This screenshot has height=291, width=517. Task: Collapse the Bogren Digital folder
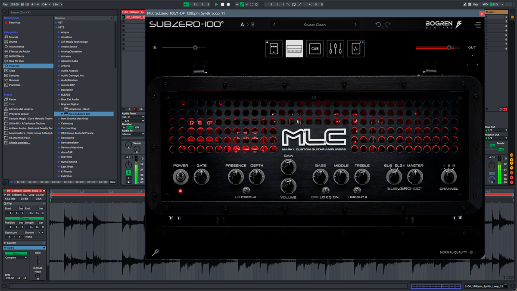pyautogui.click(x=58, y=104)
